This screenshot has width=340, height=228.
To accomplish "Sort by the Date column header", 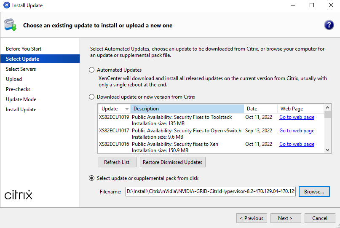I will pos(261,109).
